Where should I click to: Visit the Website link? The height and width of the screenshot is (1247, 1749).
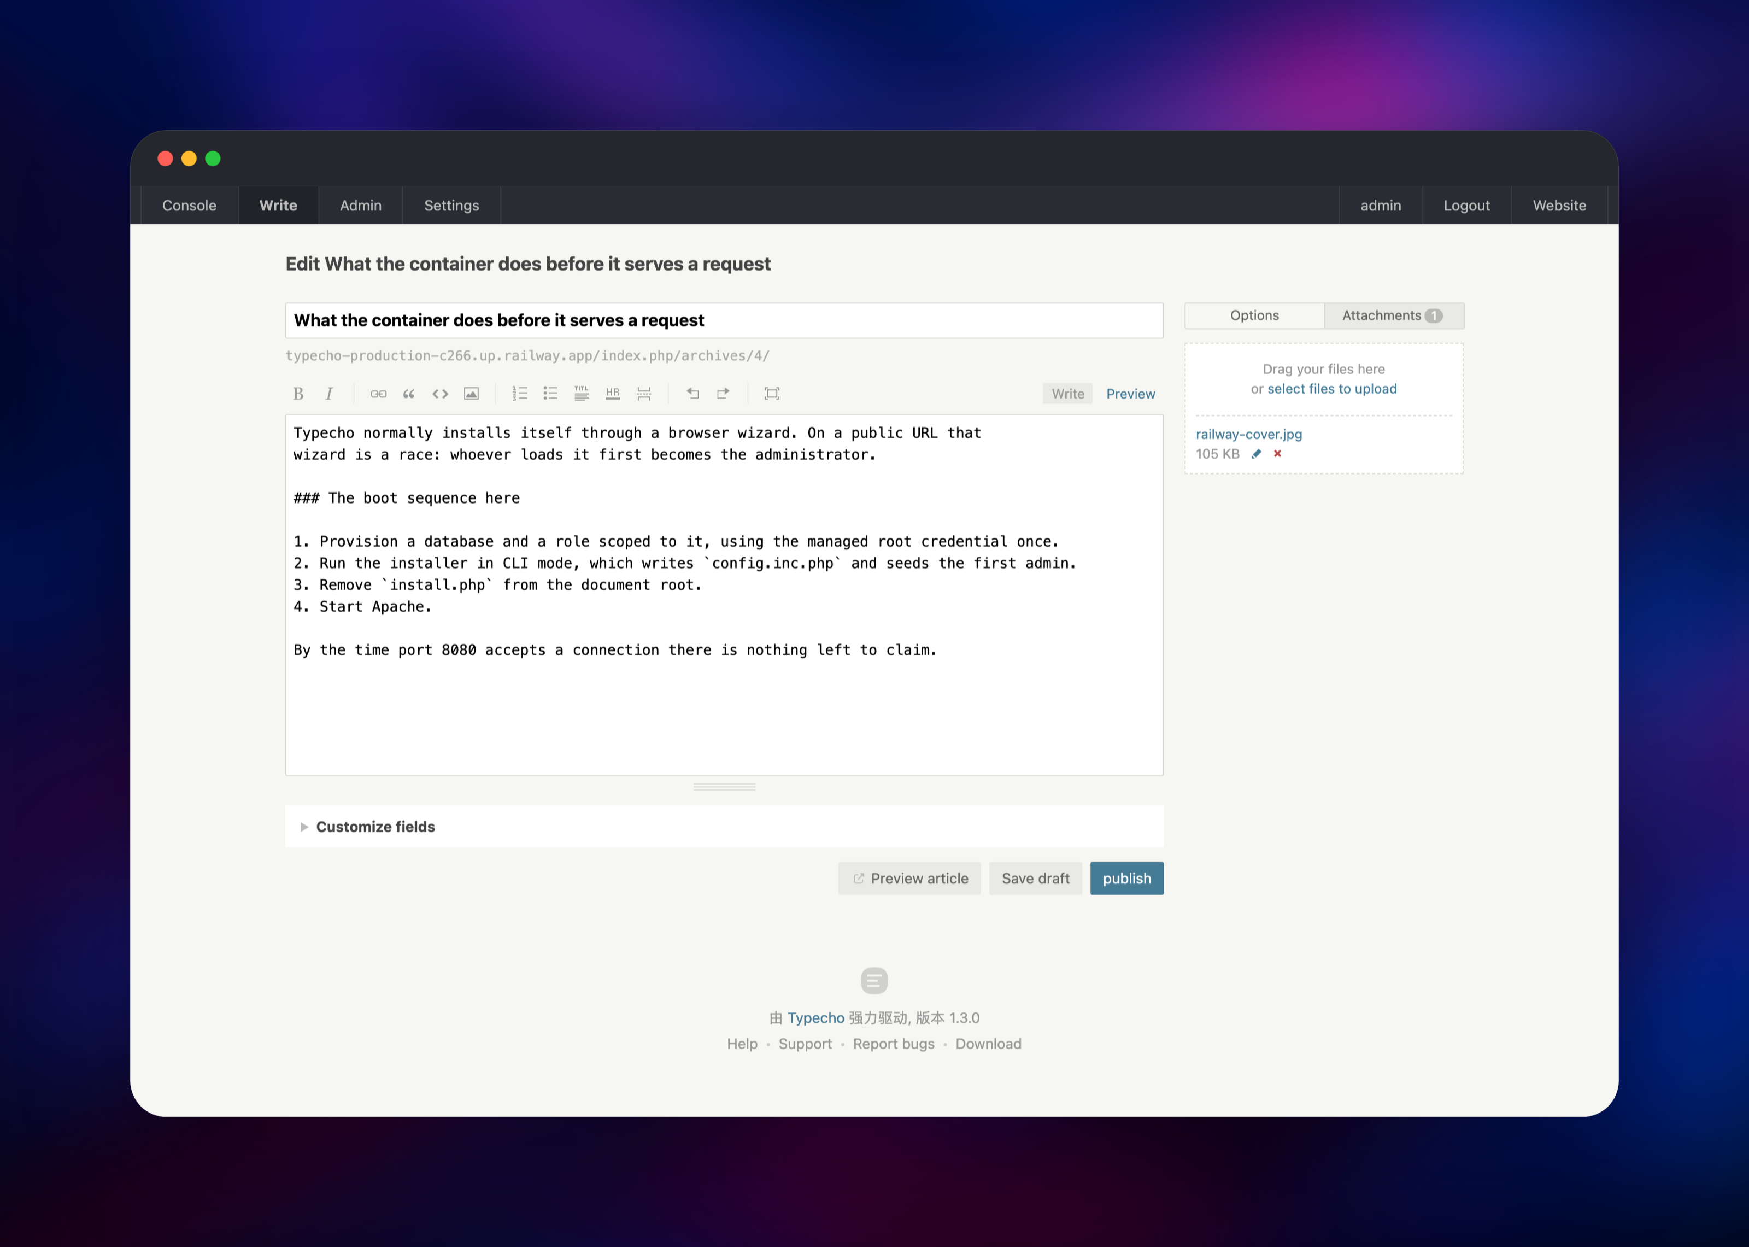(1559, 205)
